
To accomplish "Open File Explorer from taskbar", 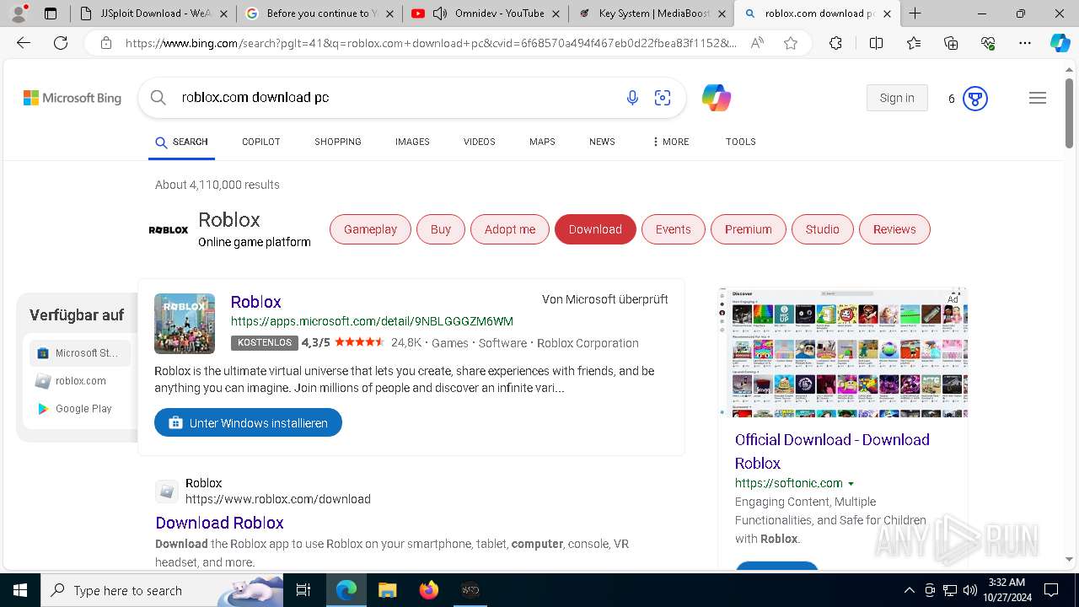I will 387,590.
